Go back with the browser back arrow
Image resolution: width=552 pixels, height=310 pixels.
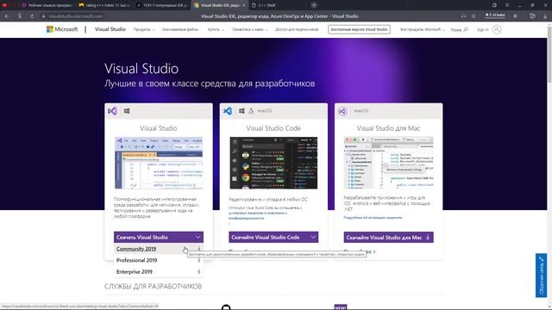point(7,16)
